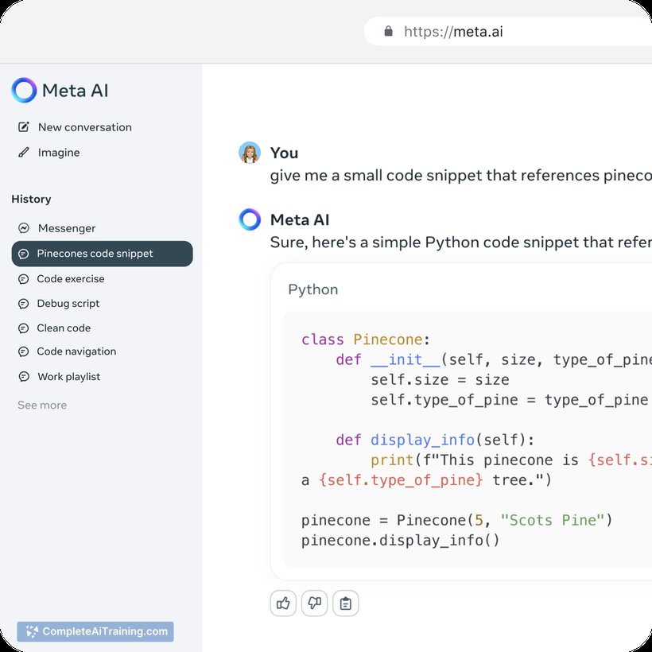Click the thumbs up feedback button
The image size is (652, 652).
283,603
